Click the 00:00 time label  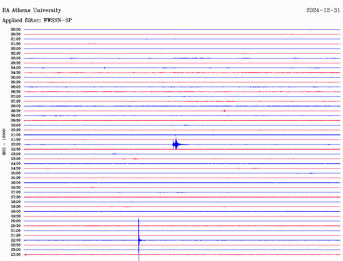pos(16,29)
